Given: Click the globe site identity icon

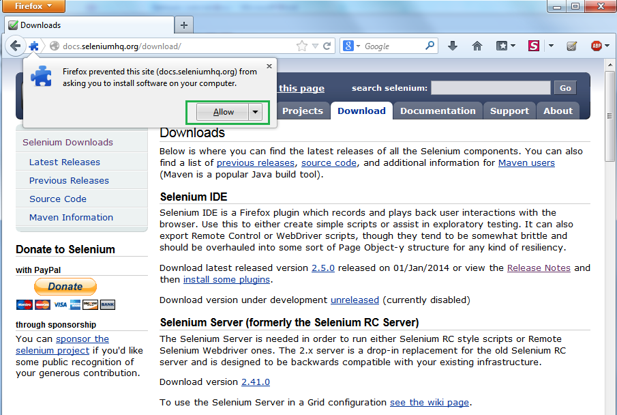Looking at the screenshot, I should (55, 46).
